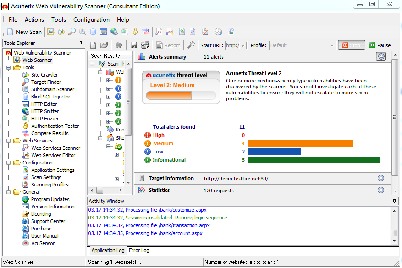Viewport: 402px width, 268px height.
Task: Toggle the Tools Explorer pin
Action: [81, 43]
